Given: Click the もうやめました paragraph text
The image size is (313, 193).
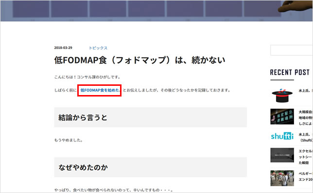Looking at the screenshot, I should pyautogui.click(x=69, y=140).
